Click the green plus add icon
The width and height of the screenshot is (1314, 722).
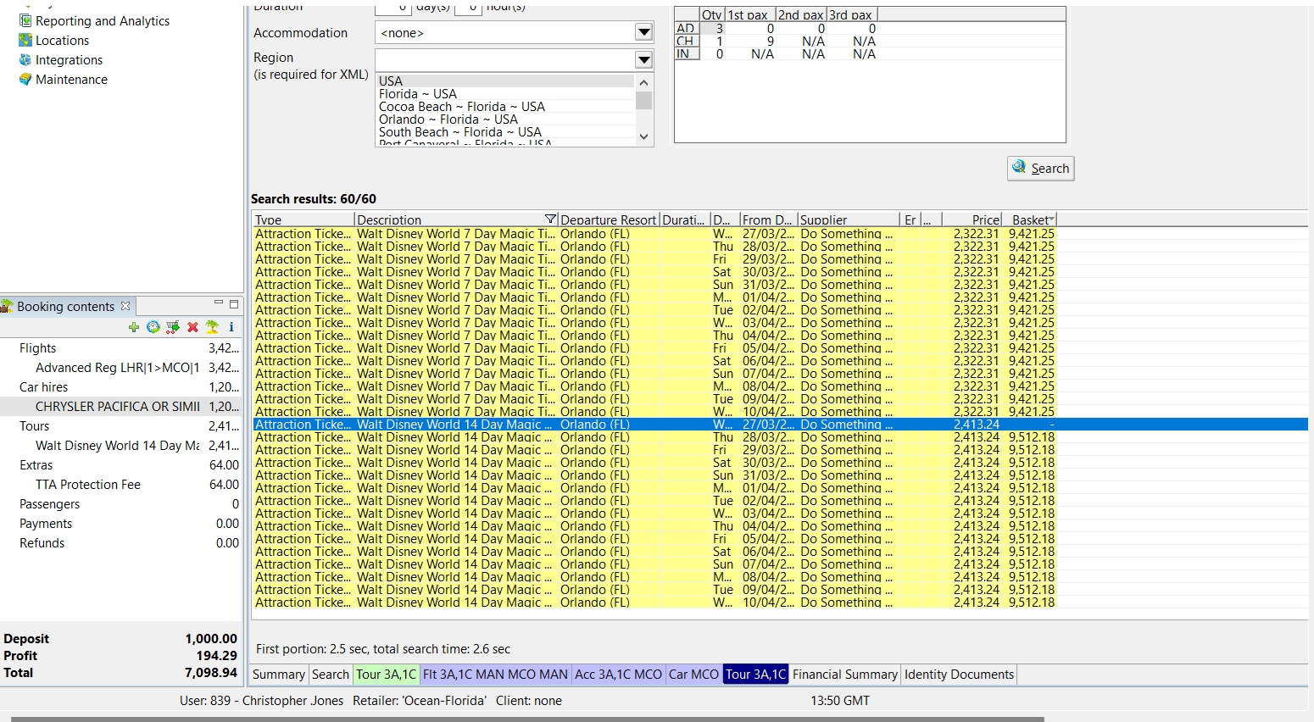pos(133,327)
